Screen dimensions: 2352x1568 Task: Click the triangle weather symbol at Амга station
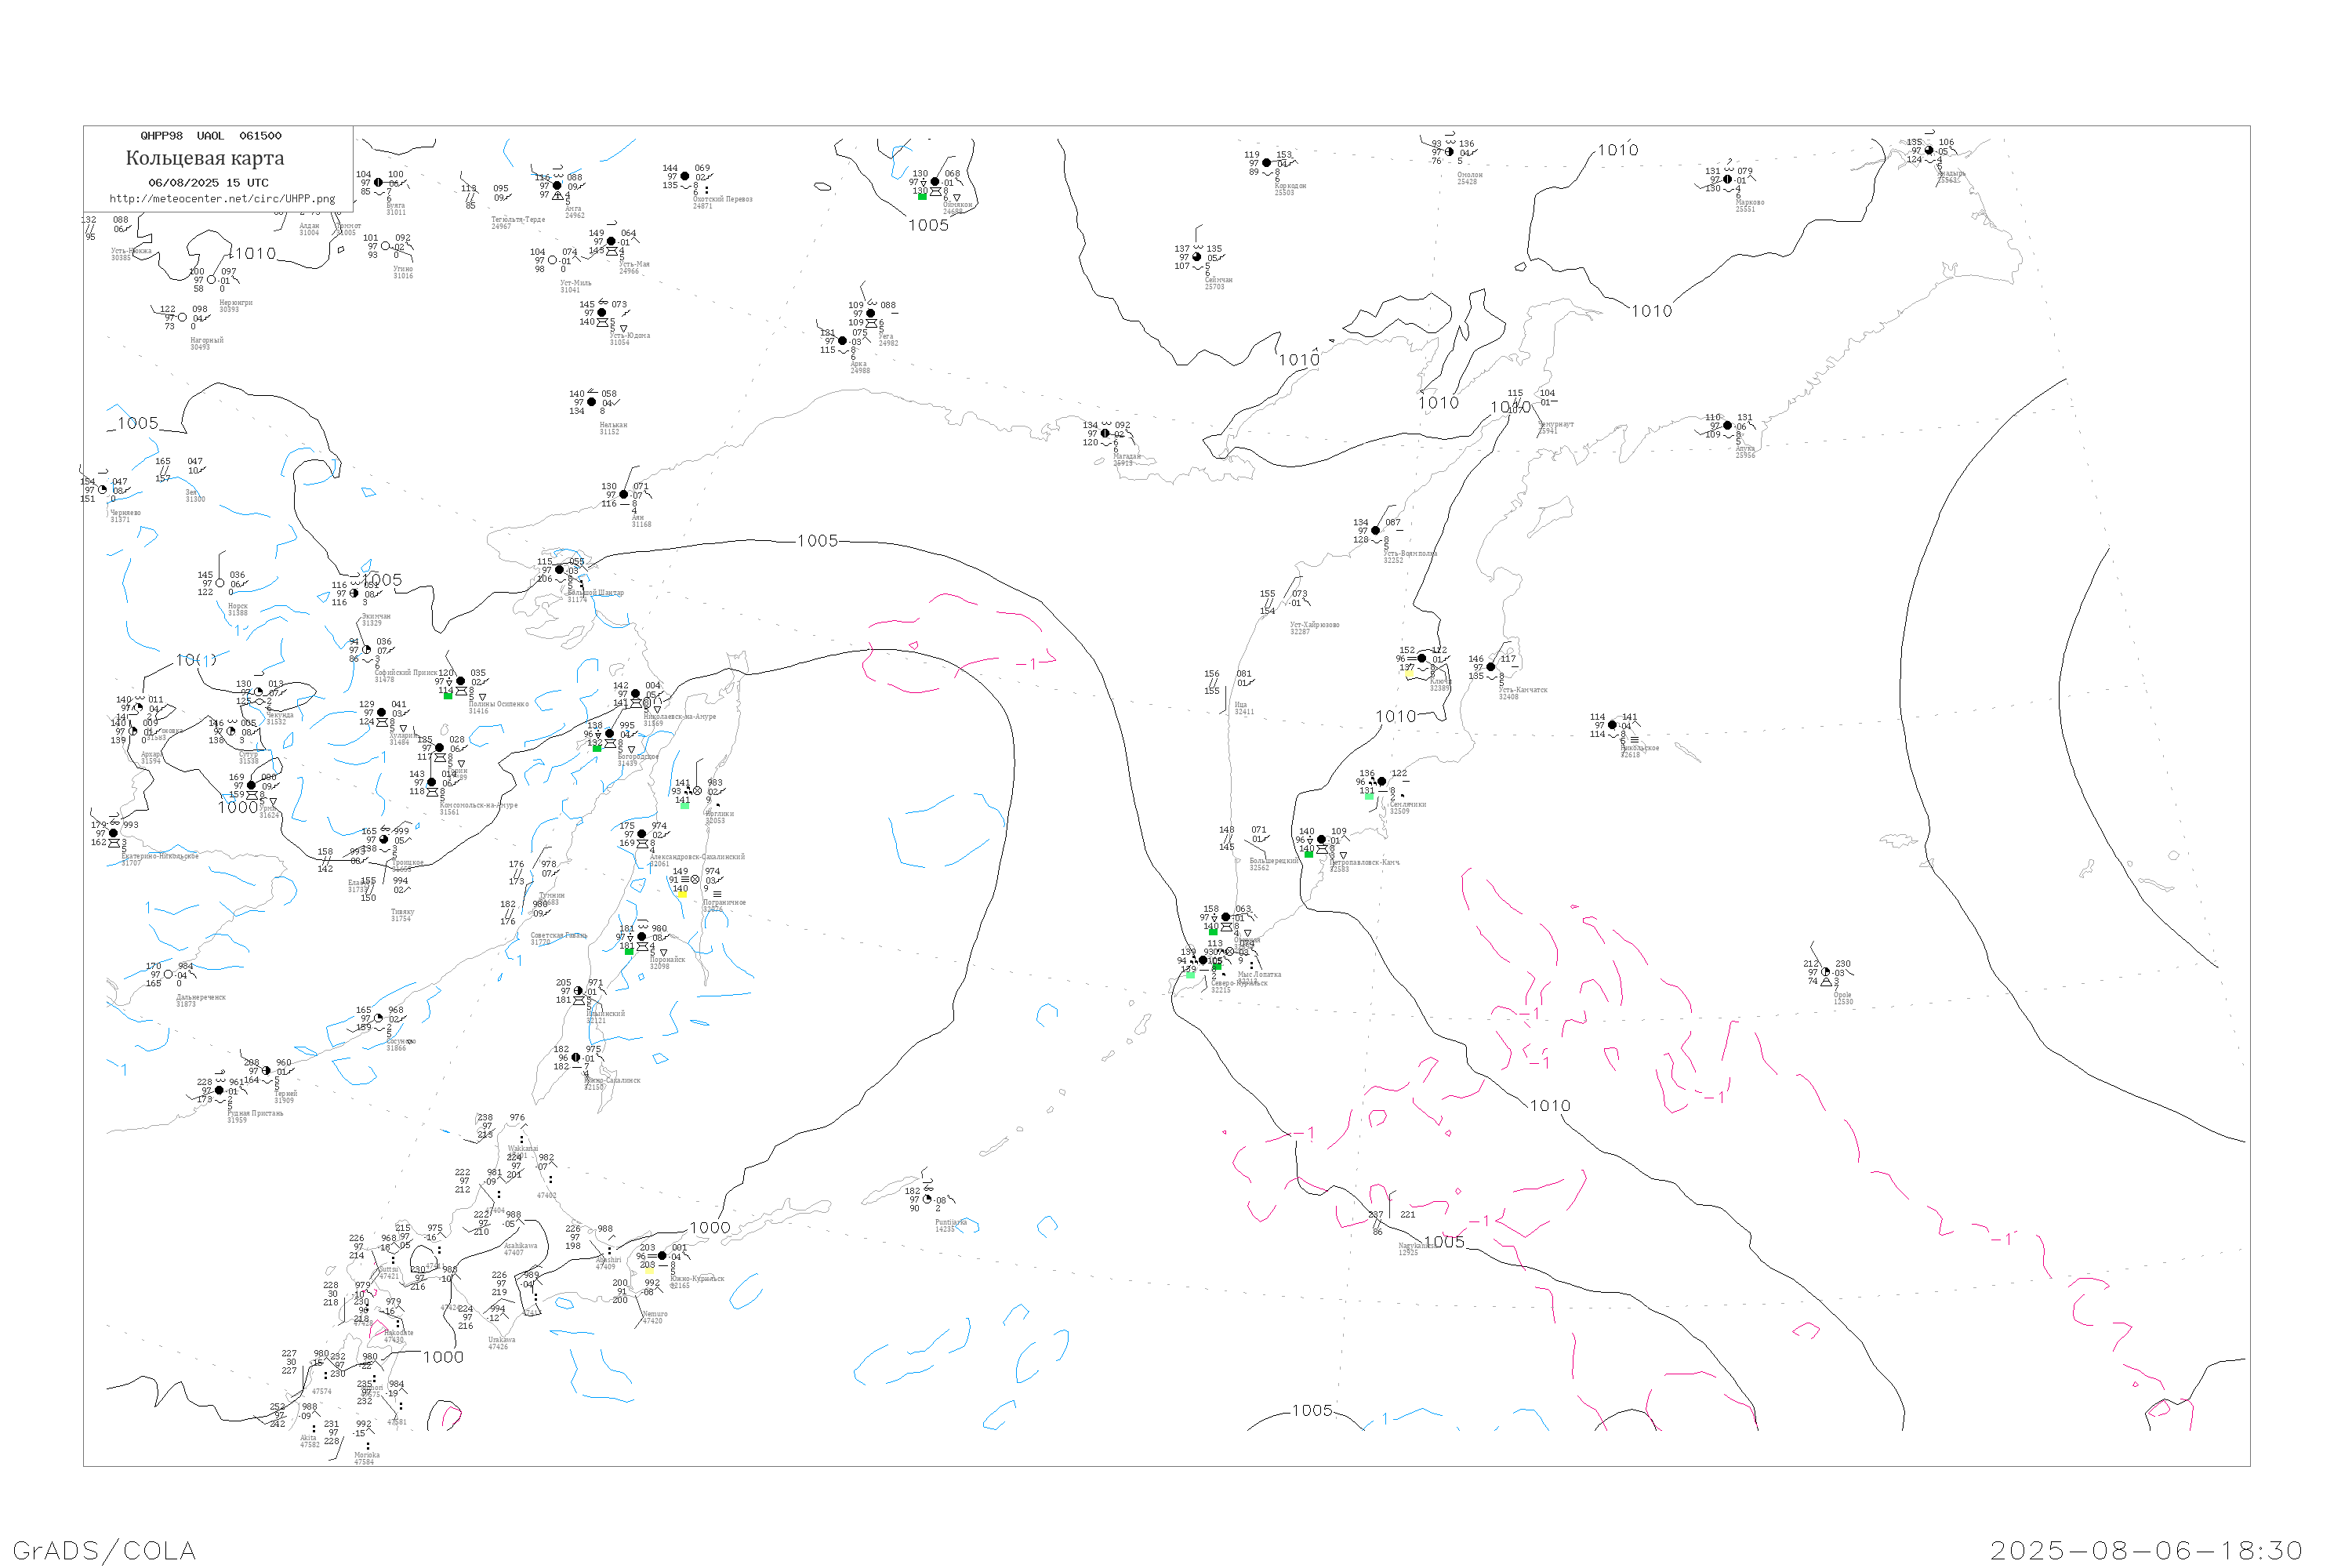(558, 196)
